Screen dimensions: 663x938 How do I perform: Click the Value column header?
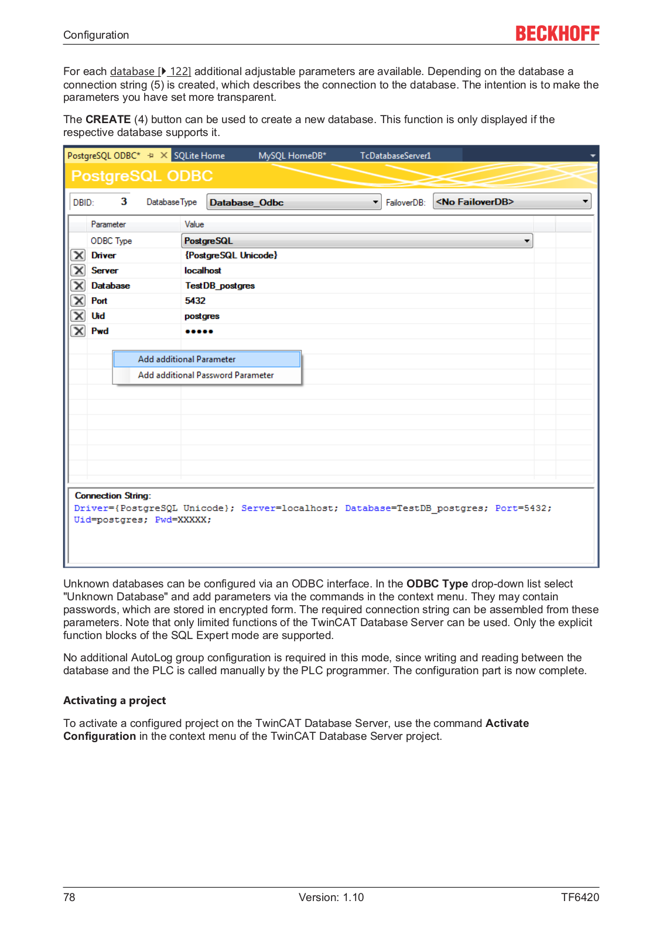pos(357,225)
